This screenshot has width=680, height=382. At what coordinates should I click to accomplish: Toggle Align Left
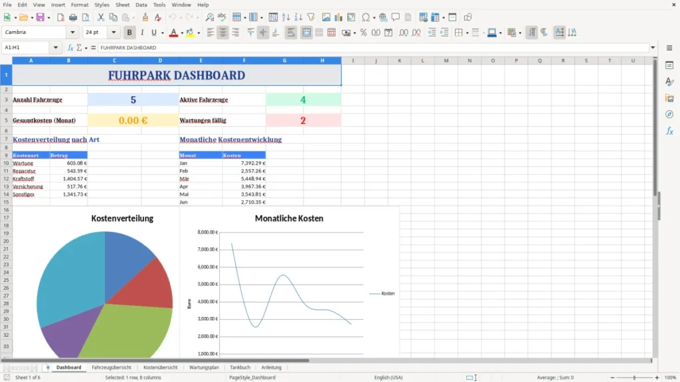(211, 32)
